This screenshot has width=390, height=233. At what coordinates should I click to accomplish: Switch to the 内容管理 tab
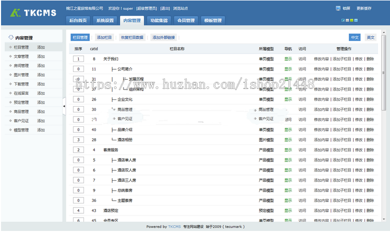[x=132, y=20]
